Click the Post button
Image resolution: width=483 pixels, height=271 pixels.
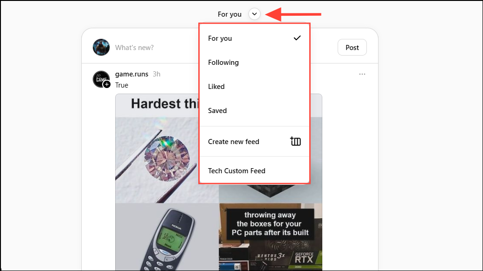[x=352, y=47]
